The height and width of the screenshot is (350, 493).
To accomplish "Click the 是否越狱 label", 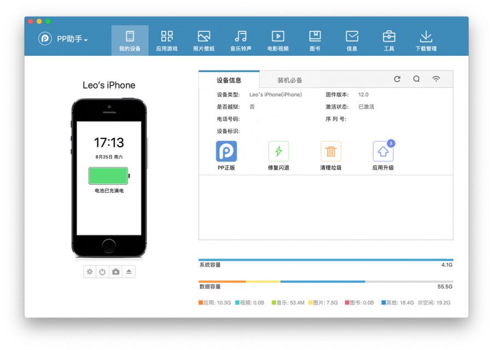I will tap(228, 107).
